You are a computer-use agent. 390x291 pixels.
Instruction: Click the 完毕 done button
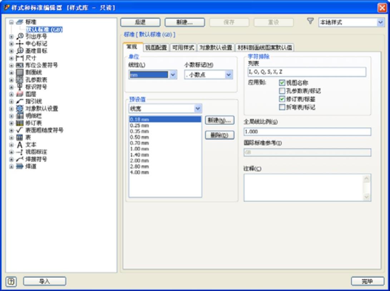367,281
